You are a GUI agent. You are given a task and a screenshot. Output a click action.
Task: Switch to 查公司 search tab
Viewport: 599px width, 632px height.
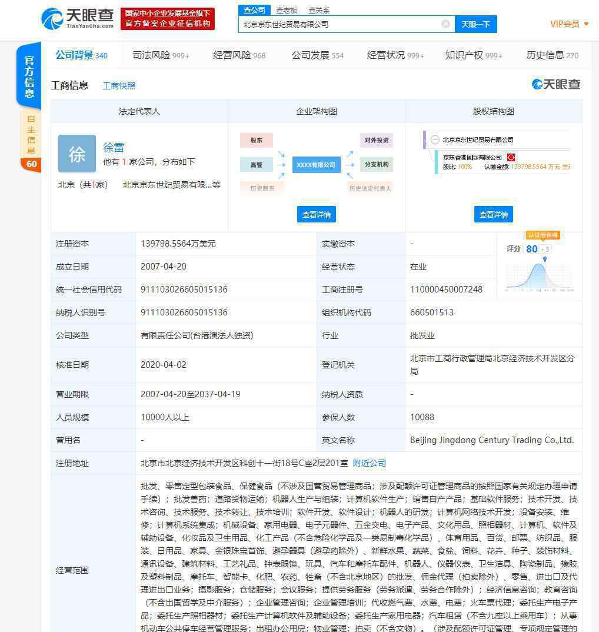[x=254, y=10]
